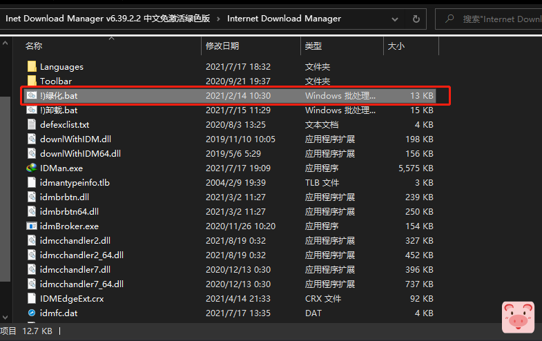The image size is (542, 341).
Task: Select the file name idmBroker.exe
Action: 69,226
